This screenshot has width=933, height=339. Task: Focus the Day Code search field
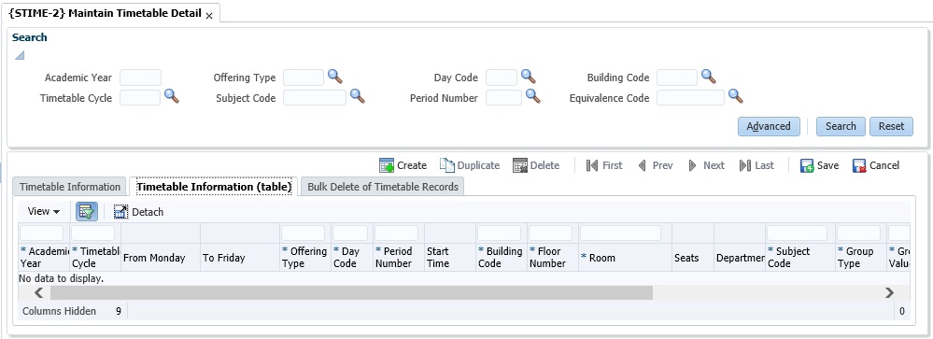pos(502,78)
